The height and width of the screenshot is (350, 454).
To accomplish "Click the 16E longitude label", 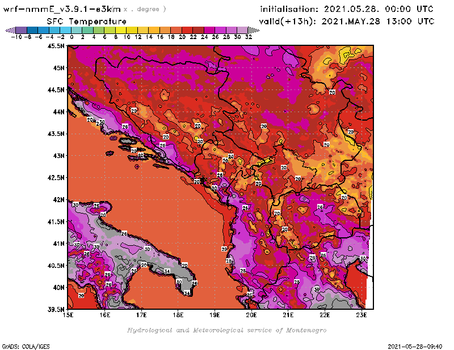I will 105,315.
